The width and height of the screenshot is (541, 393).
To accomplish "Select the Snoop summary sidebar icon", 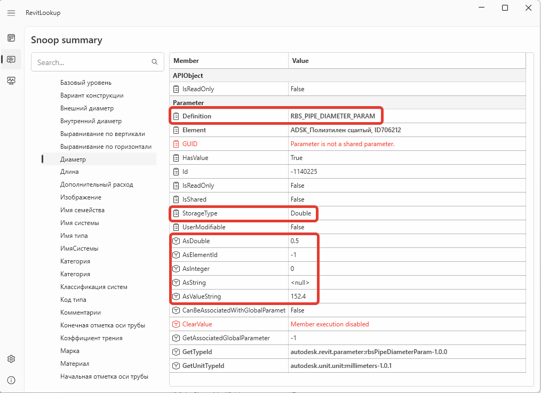I will click(x=11, y=60).
